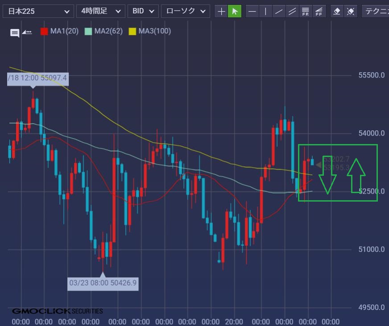Click the MA1(20) red color swatch
Screen dimensions: 389x326
[x=44, y=31]
